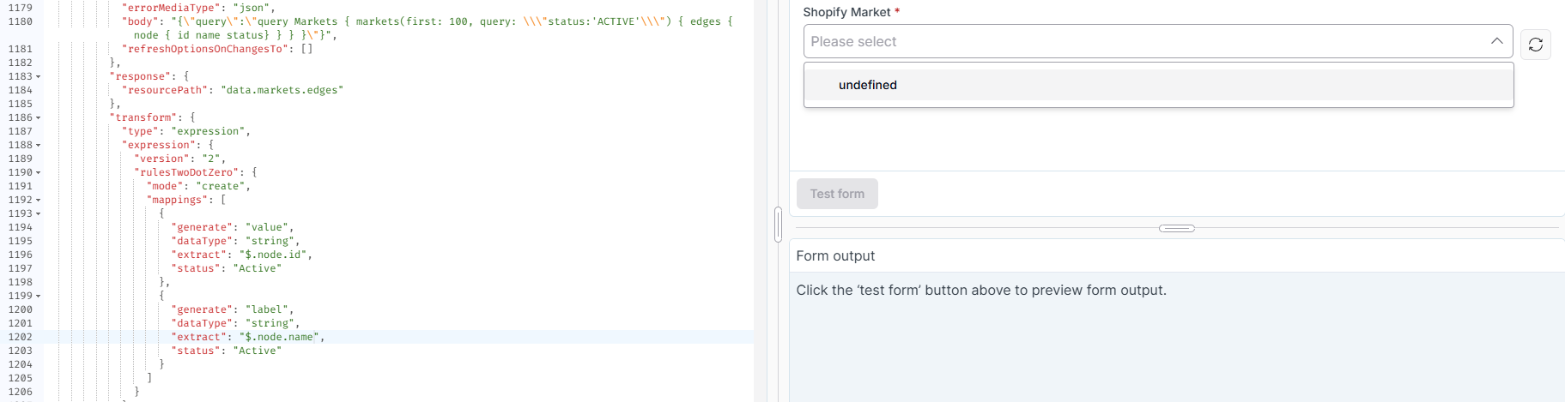Click the Form output preview message area

[980, 291]
